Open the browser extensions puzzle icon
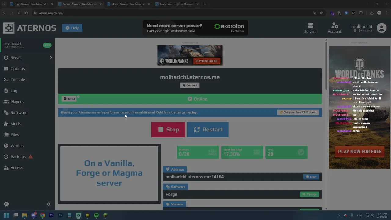The height and width of the screenshot is (220, 391). (x=361, y=13)
